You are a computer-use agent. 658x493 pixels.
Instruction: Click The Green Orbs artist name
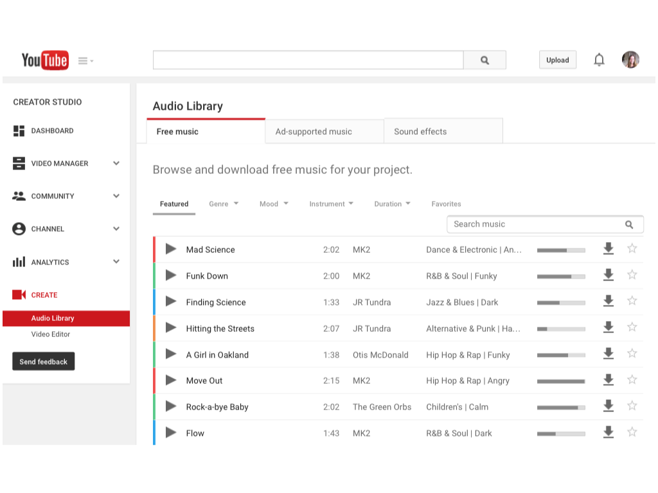pyautogui.click(x=382, y=407)
